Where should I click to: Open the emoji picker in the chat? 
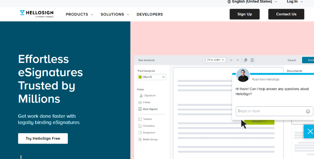[308, 111]
